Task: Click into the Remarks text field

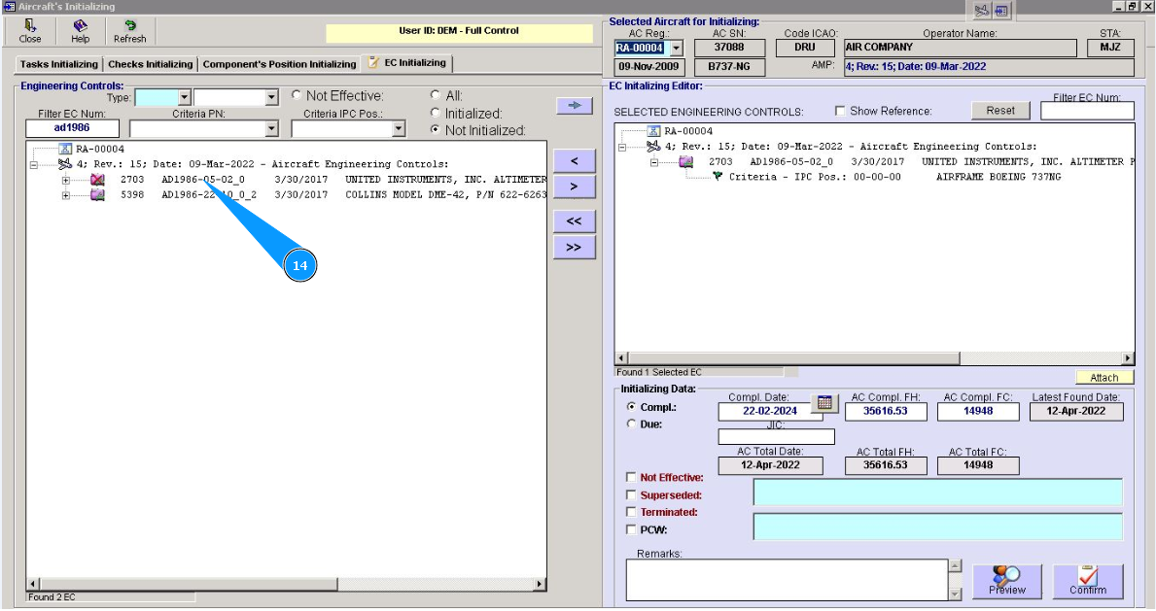Action: (786, 580)
